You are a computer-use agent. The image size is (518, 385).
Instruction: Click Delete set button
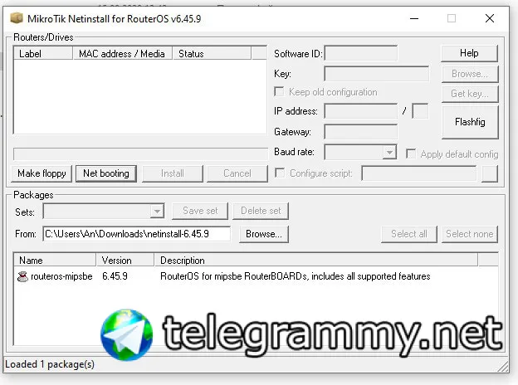[261, 211]
